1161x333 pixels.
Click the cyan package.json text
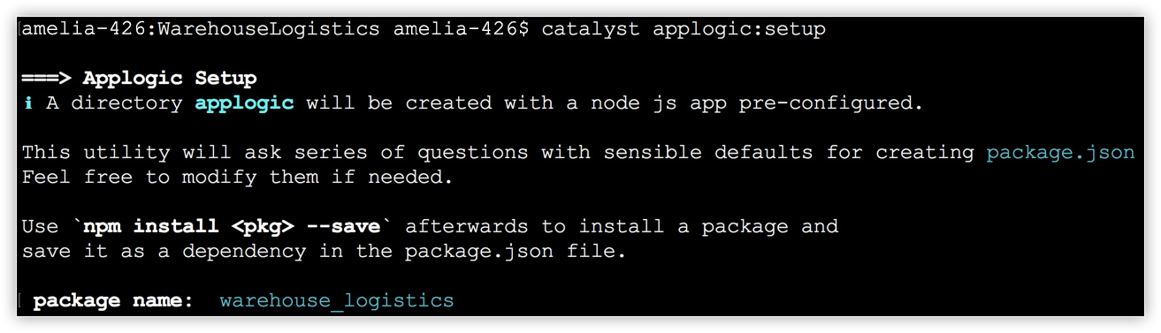1060,154
